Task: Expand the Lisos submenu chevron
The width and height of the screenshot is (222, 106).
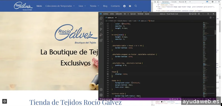Action: click(85, 6)
